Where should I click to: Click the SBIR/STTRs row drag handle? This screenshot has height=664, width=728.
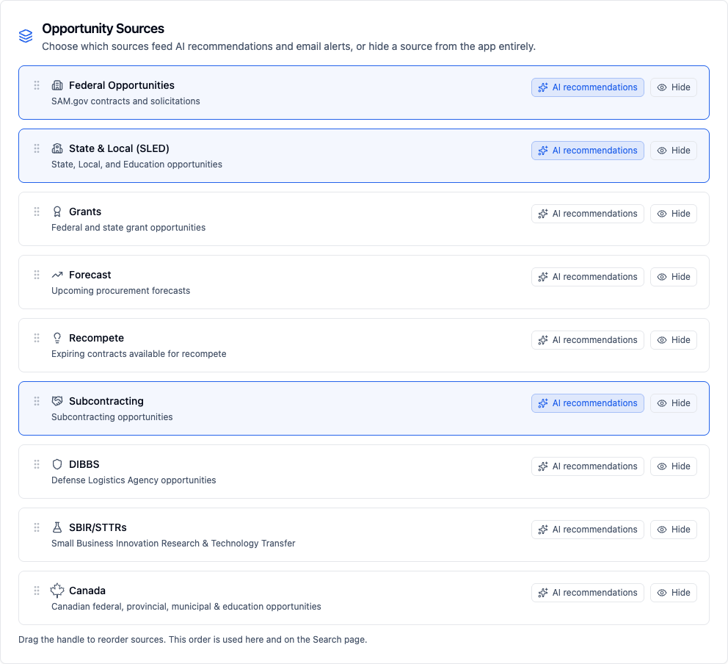tap(37, 528)
